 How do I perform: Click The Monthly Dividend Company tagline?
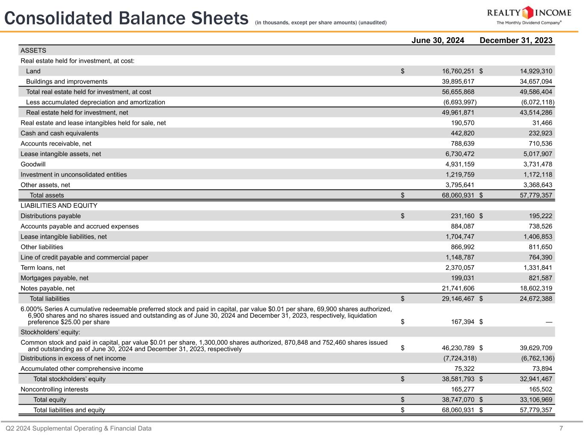pyautogui.click(x=528, y=23)
